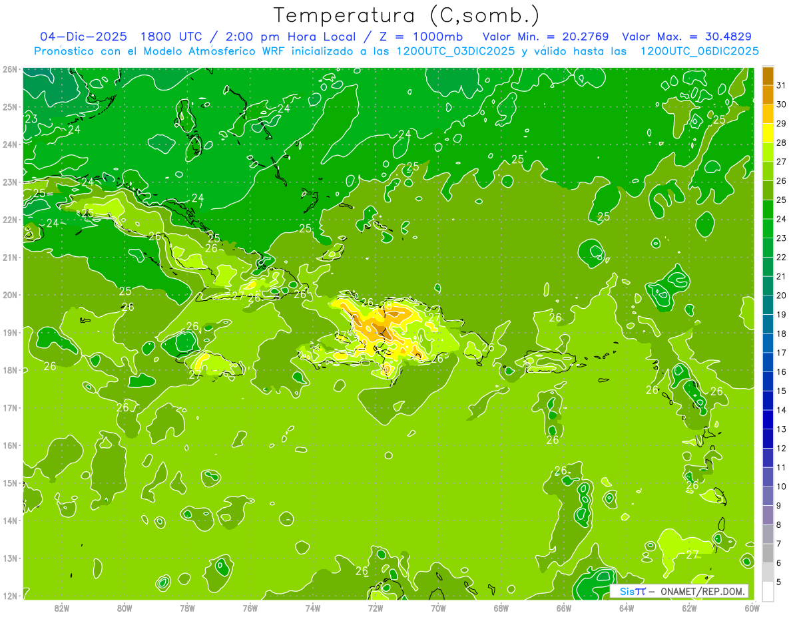Click the '70W' longitude axis label
The width and height of the screenshot is (799, 617).
[438, 608]
